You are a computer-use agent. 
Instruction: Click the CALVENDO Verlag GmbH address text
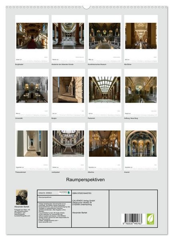[x=84, y=202]
